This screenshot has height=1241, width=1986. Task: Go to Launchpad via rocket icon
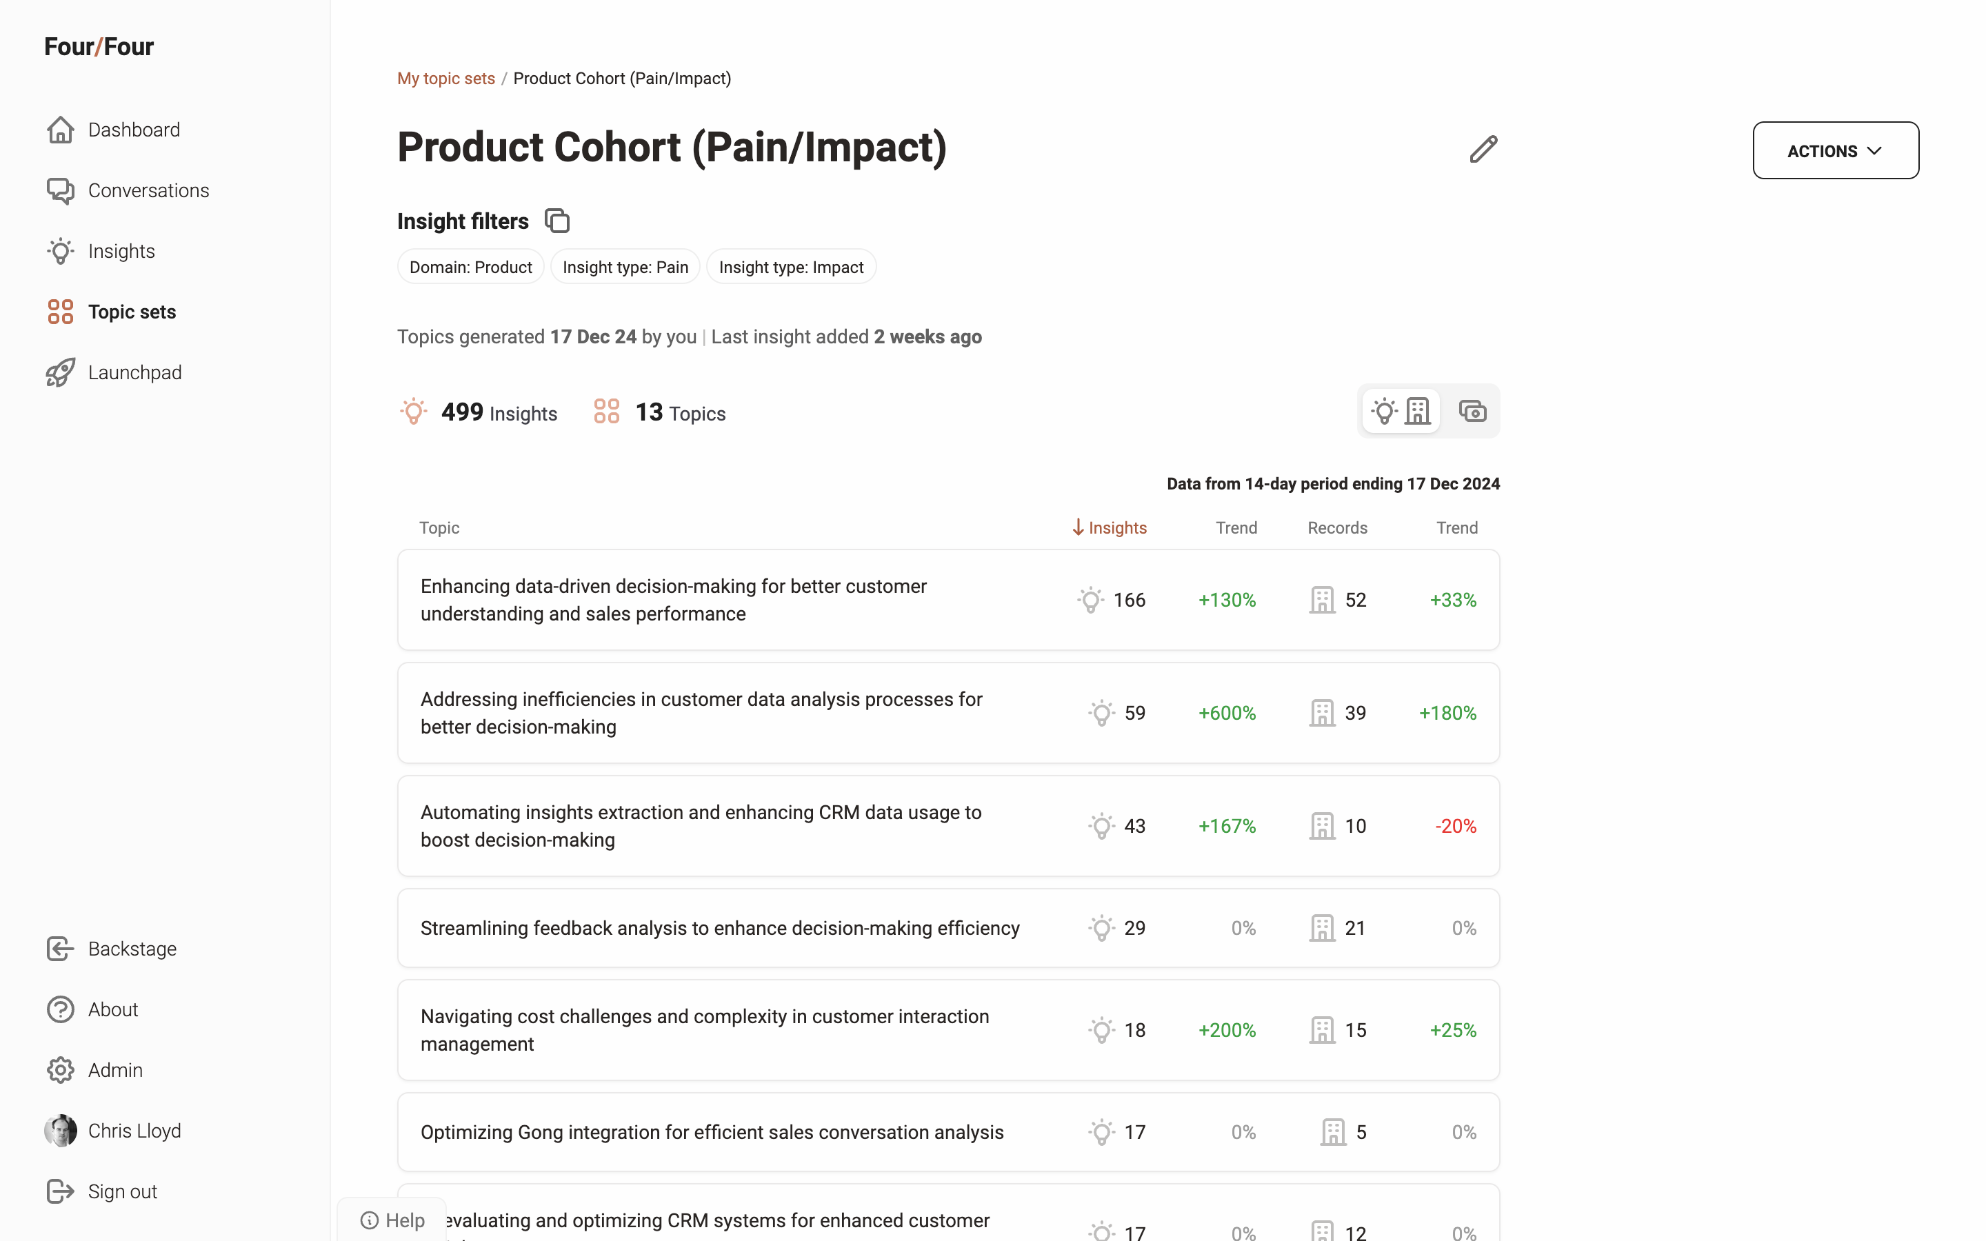click(60, 372)
